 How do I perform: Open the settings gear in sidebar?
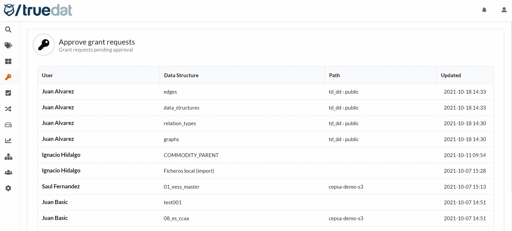tap(8, 188)
